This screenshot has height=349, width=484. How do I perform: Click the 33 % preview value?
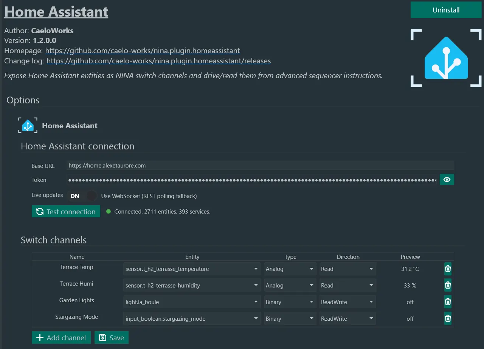[410, 286]
